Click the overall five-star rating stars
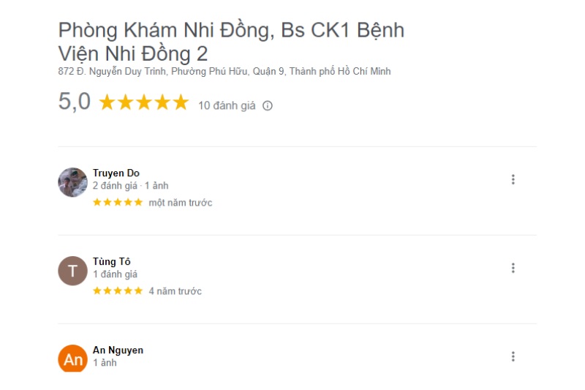Screen dimensions: 585x390 coord(143,102)
